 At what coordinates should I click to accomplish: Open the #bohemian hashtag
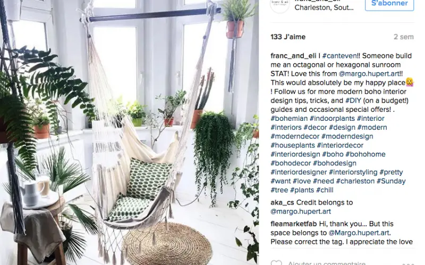[289, 118]
